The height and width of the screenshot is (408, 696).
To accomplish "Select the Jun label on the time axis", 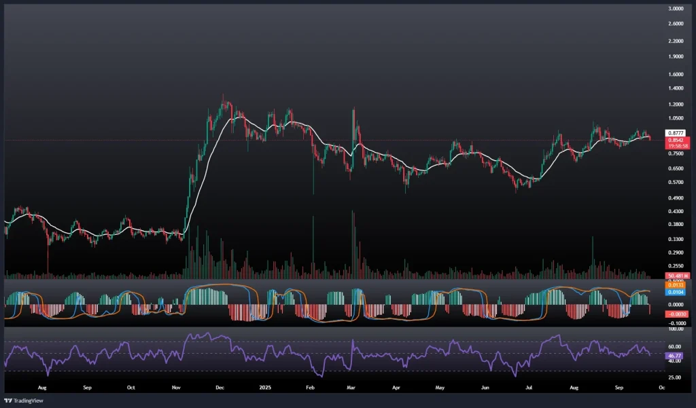I will coord(485,387).
